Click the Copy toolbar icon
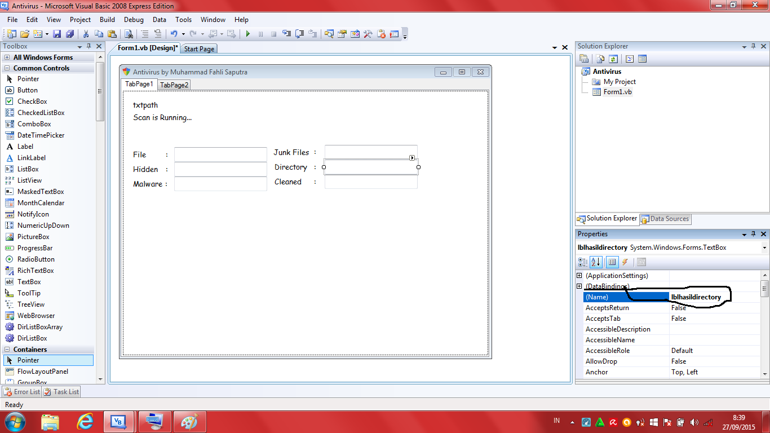Image resolution: width=770 pixels, height=433 pixels. pos(99,34)
